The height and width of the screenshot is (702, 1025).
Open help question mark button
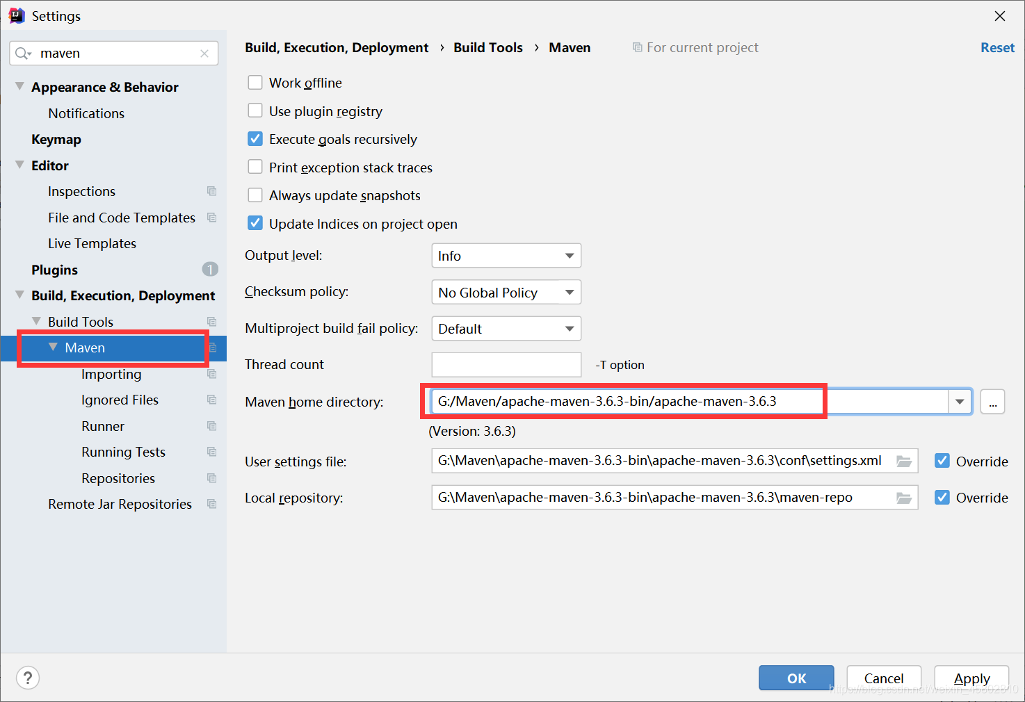click(x=28, y=678)
